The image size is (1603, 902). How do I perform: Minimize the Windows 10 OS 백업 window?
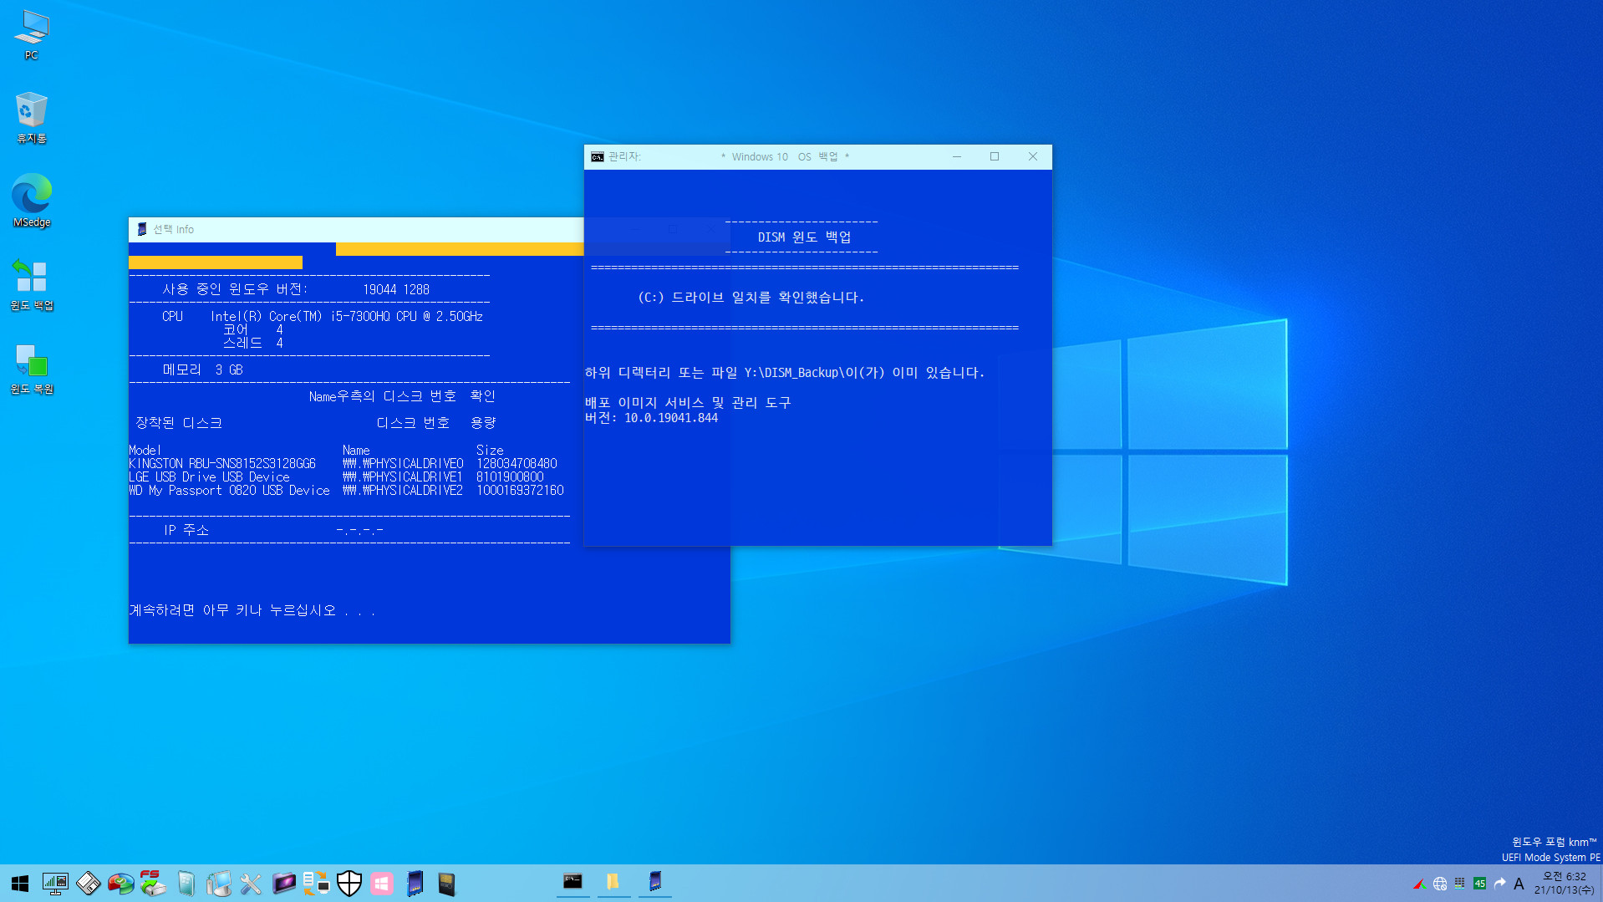click(x=956, y=157)
